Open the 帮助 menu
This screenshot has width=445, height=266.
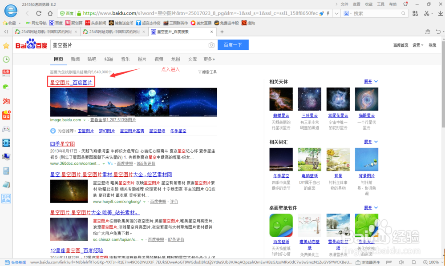(x=393, y=4)
